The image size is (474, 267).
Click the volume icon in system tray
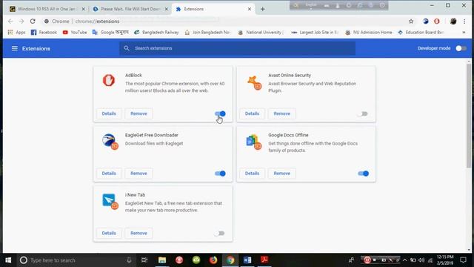421,260
